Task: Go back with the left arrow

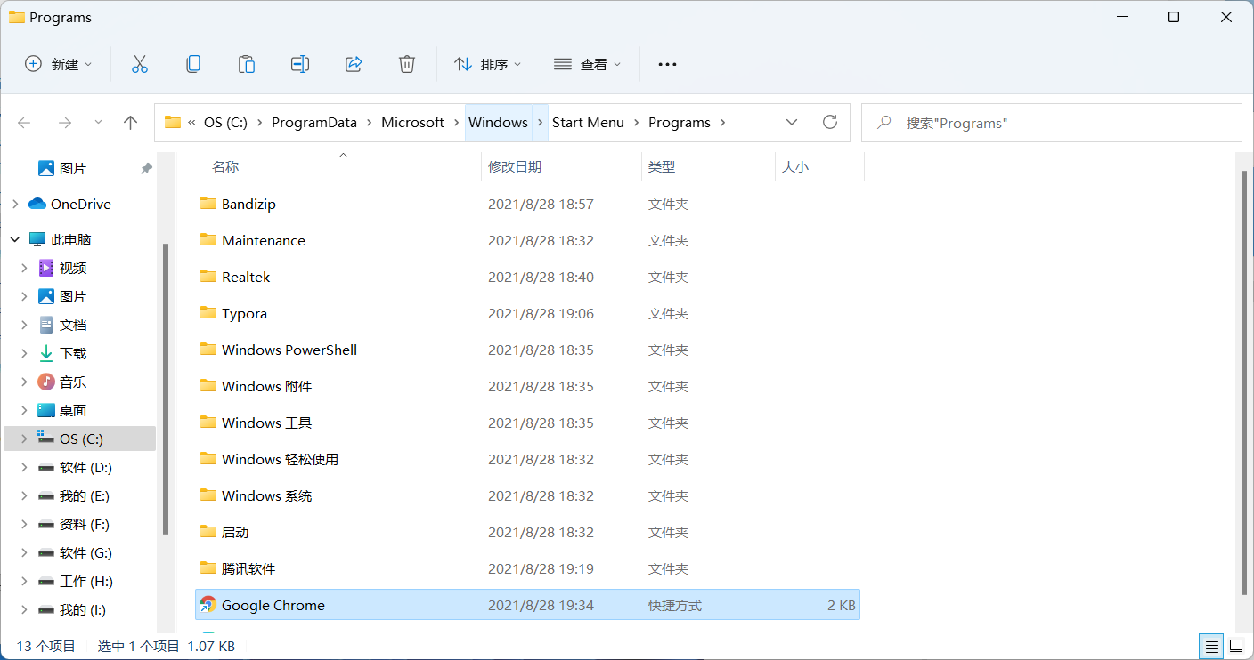Action: coord(24,123)
